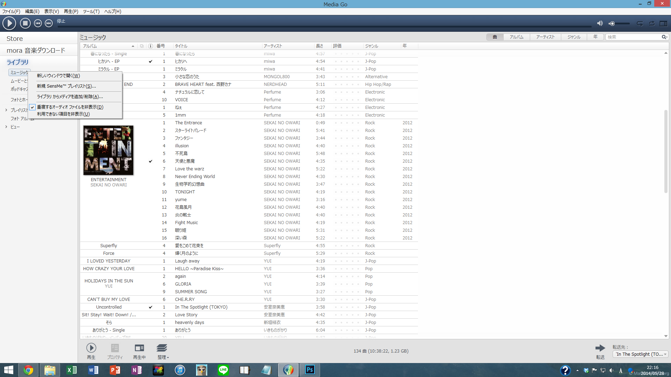Open the ファイル(F) menu
This screenshot has width=671, height=377.
pos(11,12)
